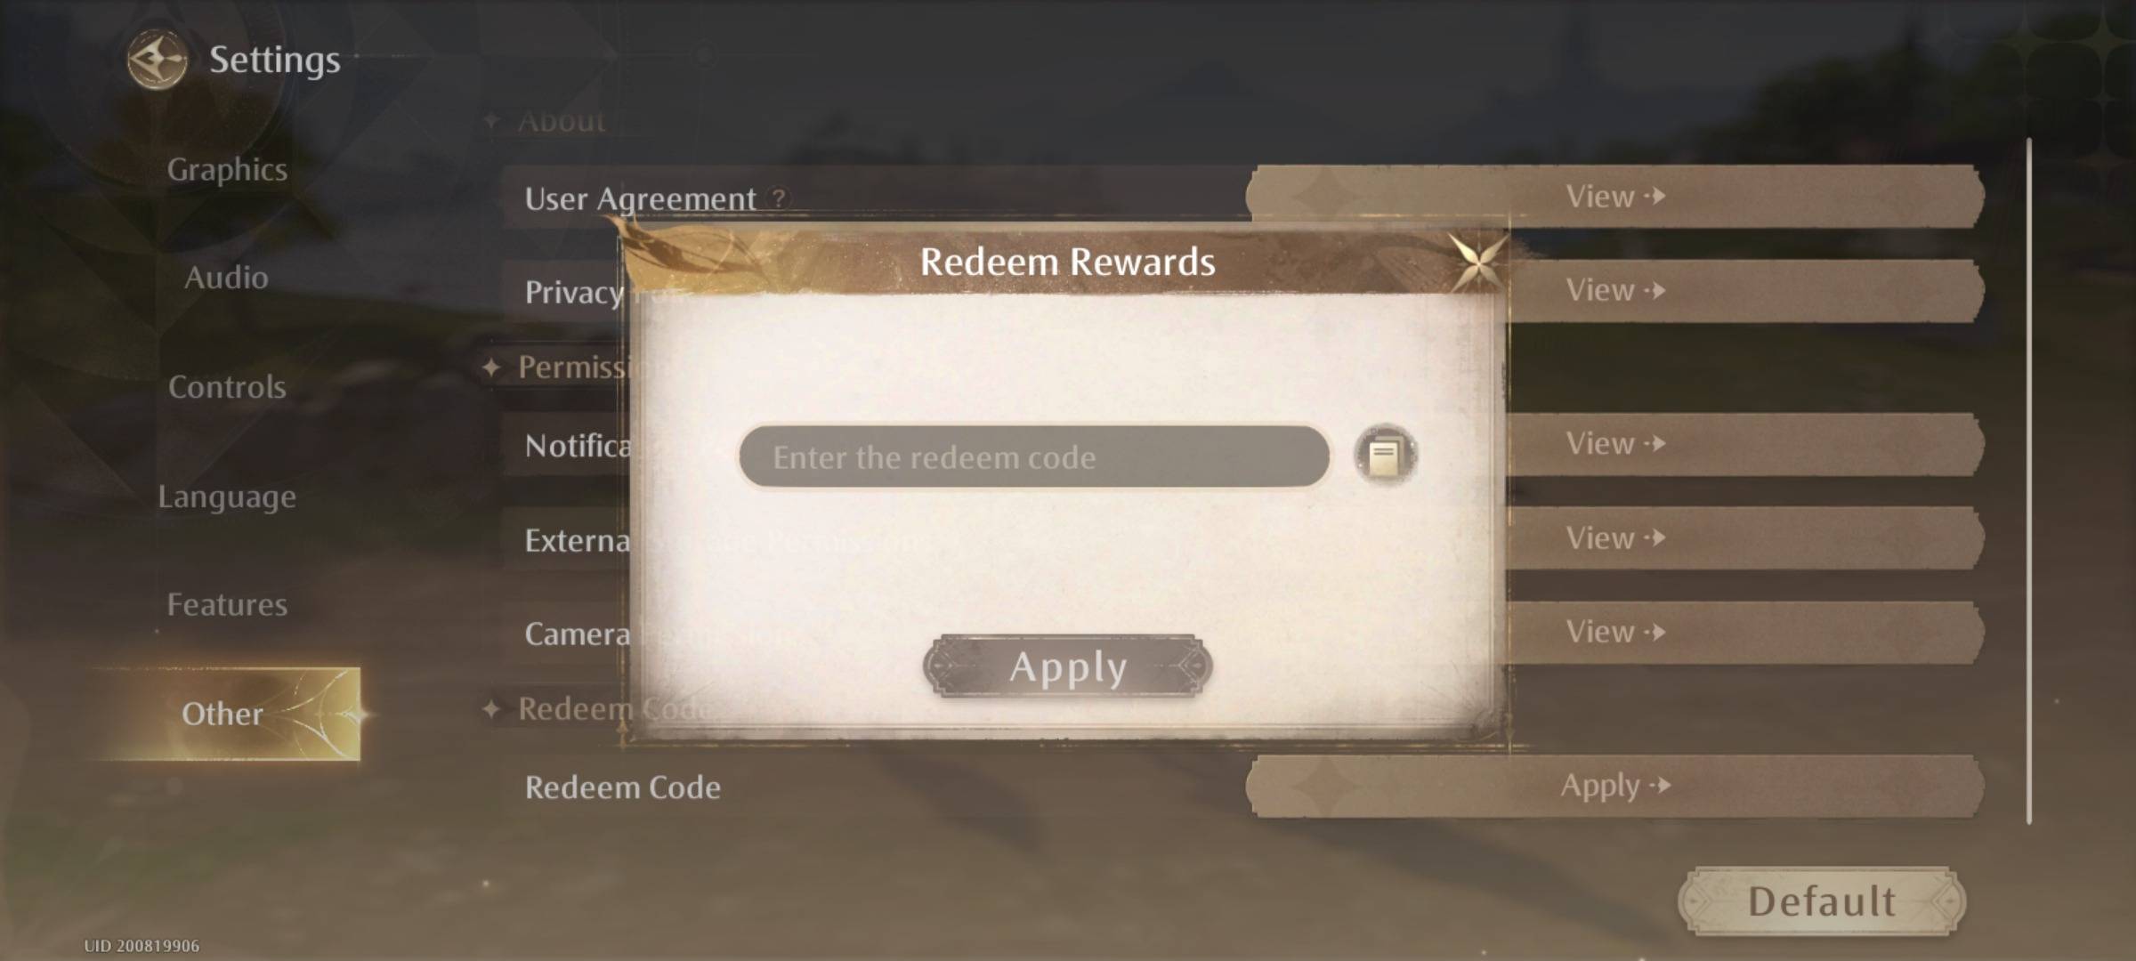The width and height of the screenshot is (2136, 961).
Task: Click the paste/clipboard icon in redeem field
Action: coord(1387,456)
